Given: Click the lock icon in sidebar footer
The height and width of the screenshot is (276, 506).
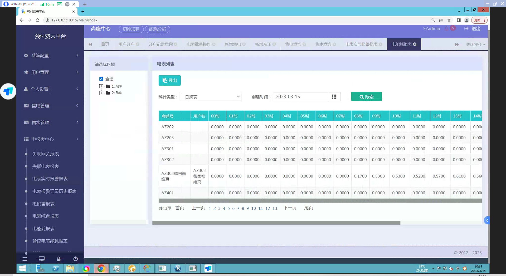Looking at the screenshot, I should tap(59, 259).
